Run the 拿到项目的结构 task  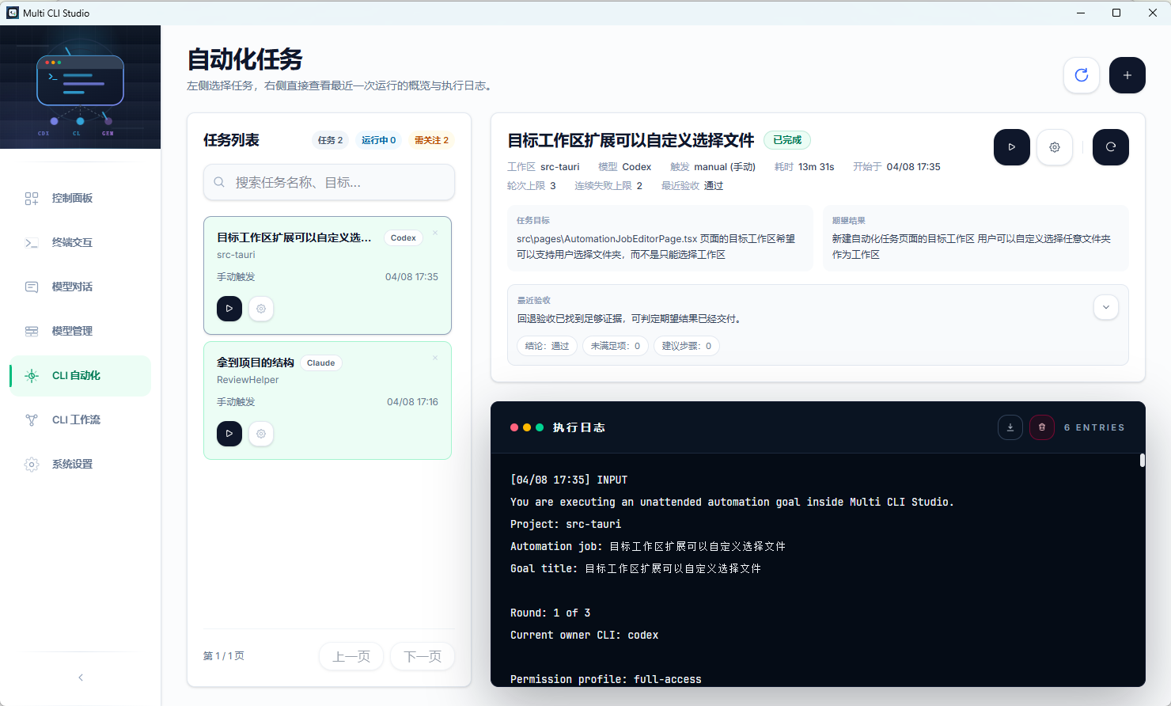(x=229, y=434)
